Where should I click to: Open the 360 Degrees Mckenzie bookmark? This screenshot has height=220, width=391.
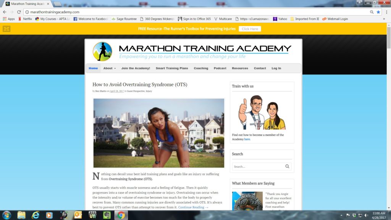[x=157, y=19]
